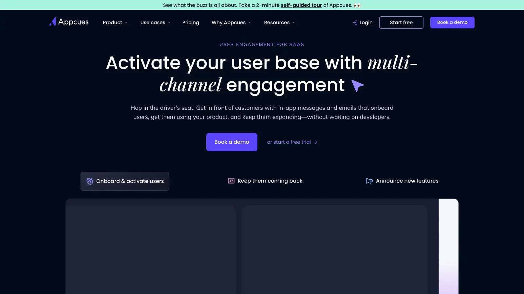Expand the Resources dropdown
524x294 pixels.
point(279,22)
